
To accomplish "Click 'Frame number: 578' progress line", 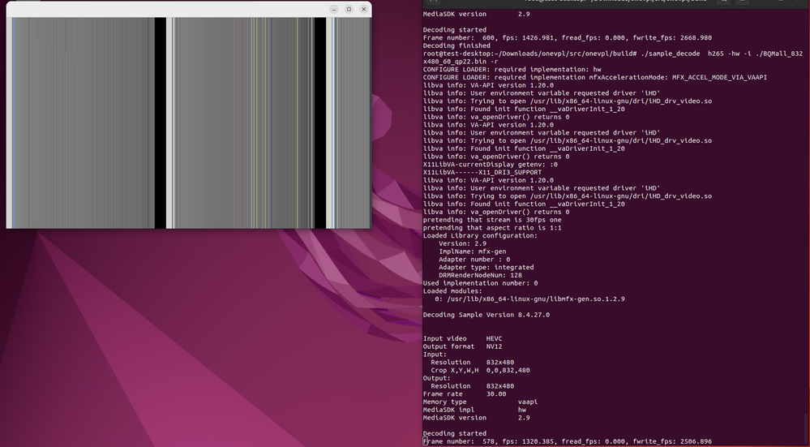I will click(568, 441).
